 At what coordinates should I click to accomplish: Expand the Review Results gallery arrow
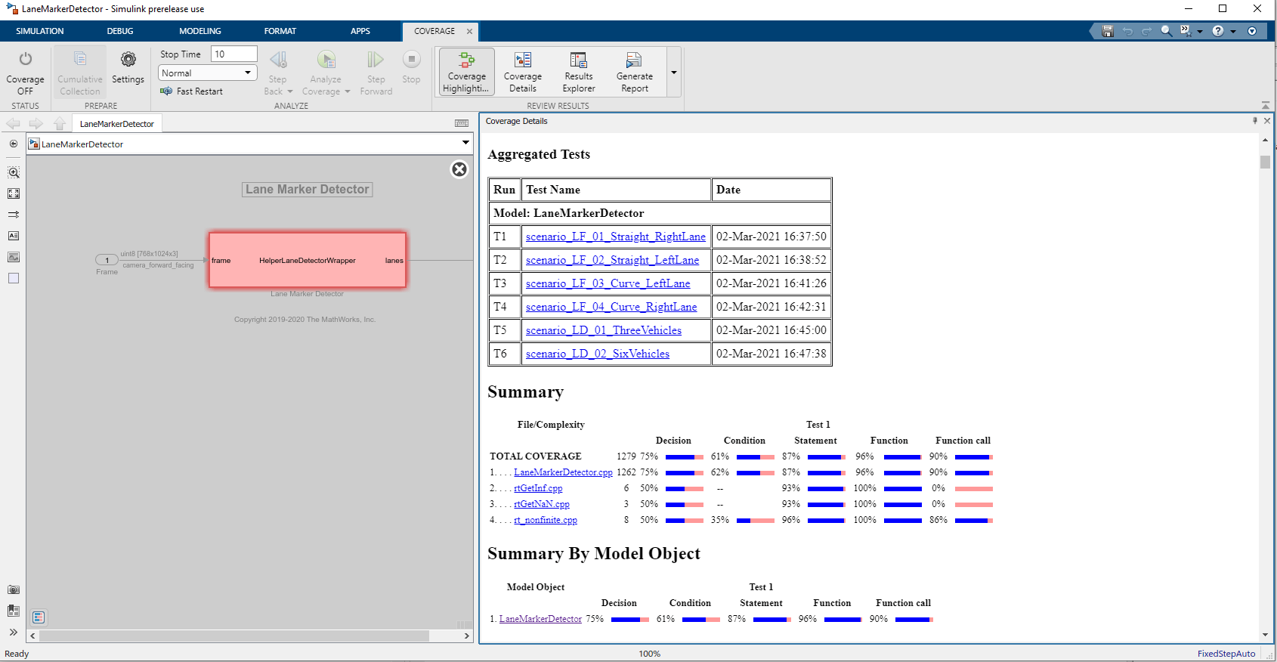click(x=674, y=73)
